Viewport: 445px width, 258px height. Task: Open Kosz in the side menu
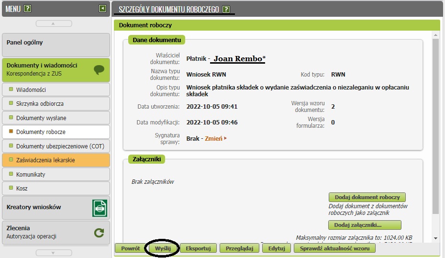[56, 189]
